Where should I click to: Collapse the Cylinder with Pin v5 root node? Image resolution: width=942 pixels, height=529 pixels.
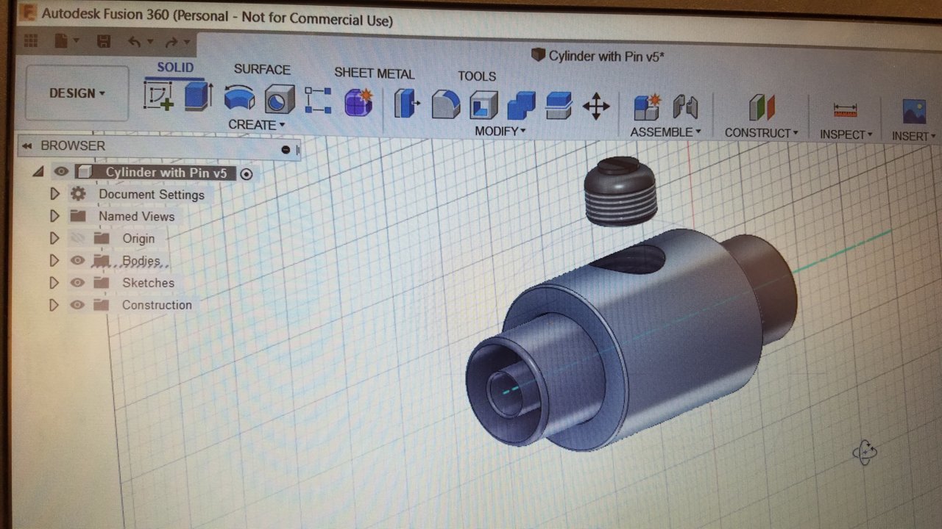click(38, 171)
